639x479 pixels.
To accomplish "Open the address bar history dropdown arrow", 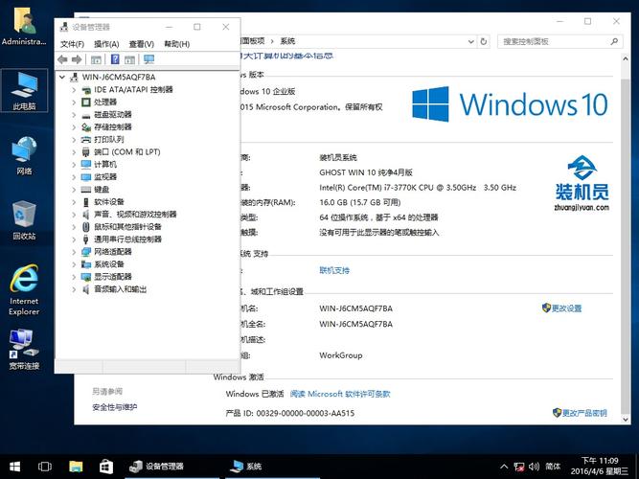I will click(x=471, y=41).
